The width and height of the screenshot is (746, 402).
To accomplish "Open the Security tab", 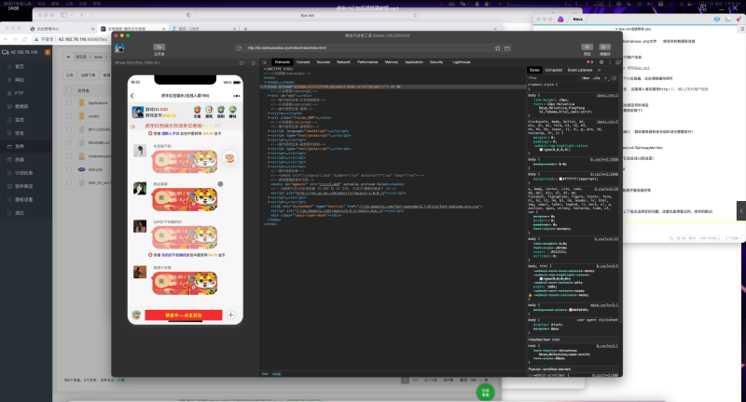I will [436, 62].
